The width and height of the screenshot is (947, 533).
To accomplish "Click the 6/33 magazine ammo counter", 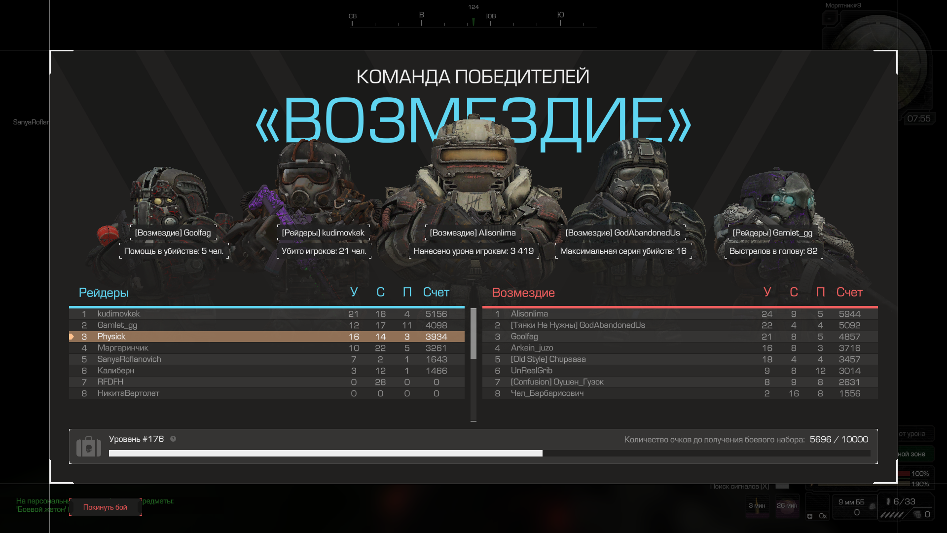I will coord(905,501).
